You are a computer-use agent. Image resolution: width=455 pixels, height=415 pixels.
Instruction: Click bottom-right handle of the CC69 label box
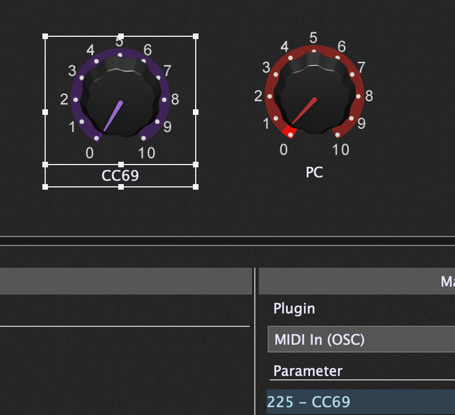point(196,187)
